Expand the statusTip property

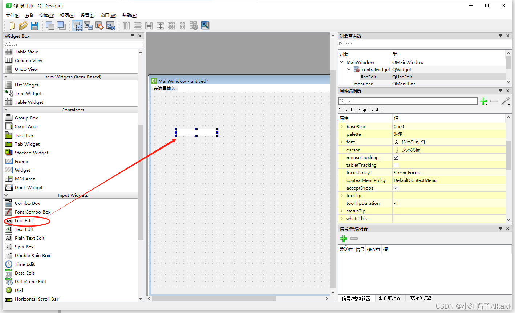(x=342, y=211)
